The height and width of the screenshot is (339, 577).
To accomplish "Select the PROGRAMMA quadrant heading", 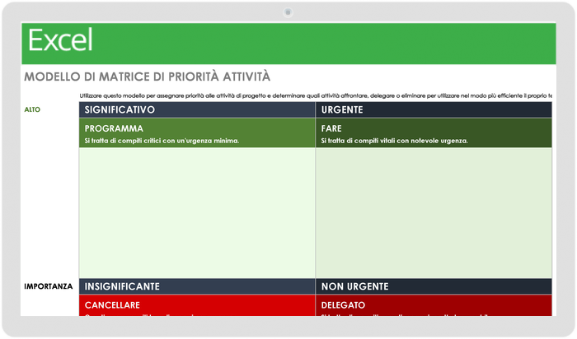I will click(x=114, y=128).
